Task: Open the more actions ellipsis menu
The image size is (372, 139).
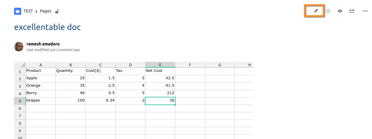Action: point(365,11)
